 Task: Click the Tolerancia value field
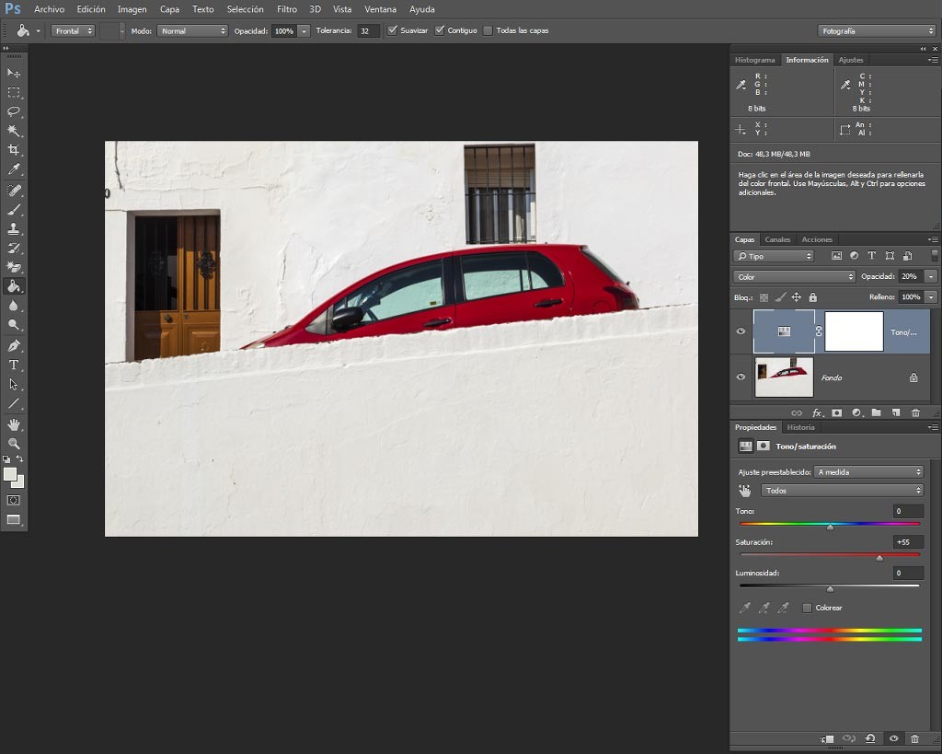pyautogui.click(x=368, y=30)
